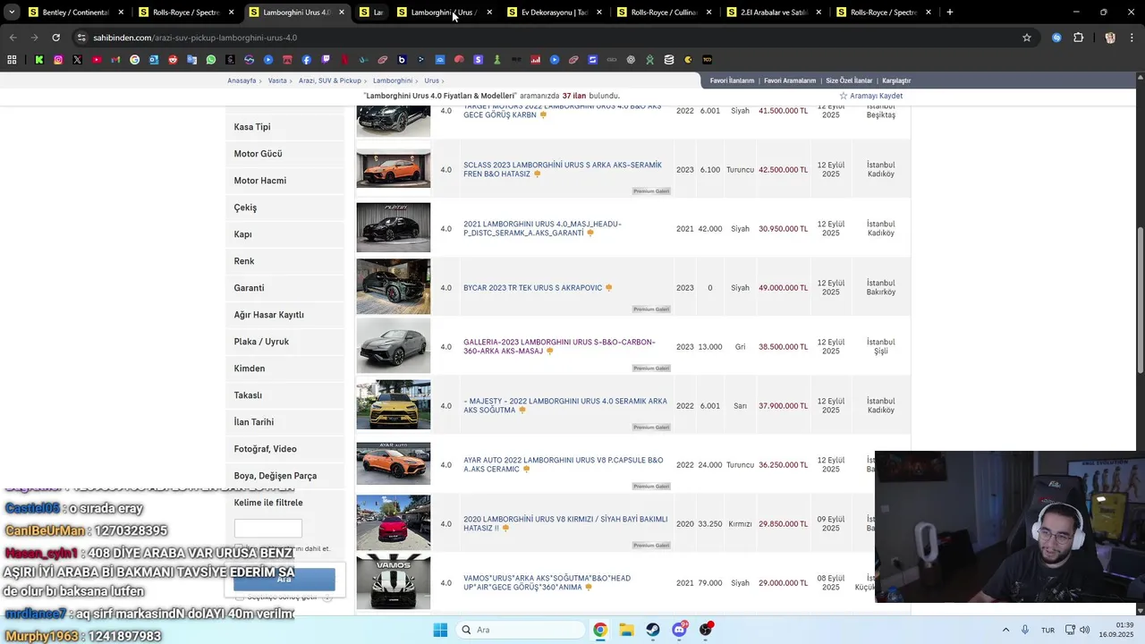Expand the Motor Hacmi filter
1145x644 pixels.
pyautogui.click(x=284, y=181)
